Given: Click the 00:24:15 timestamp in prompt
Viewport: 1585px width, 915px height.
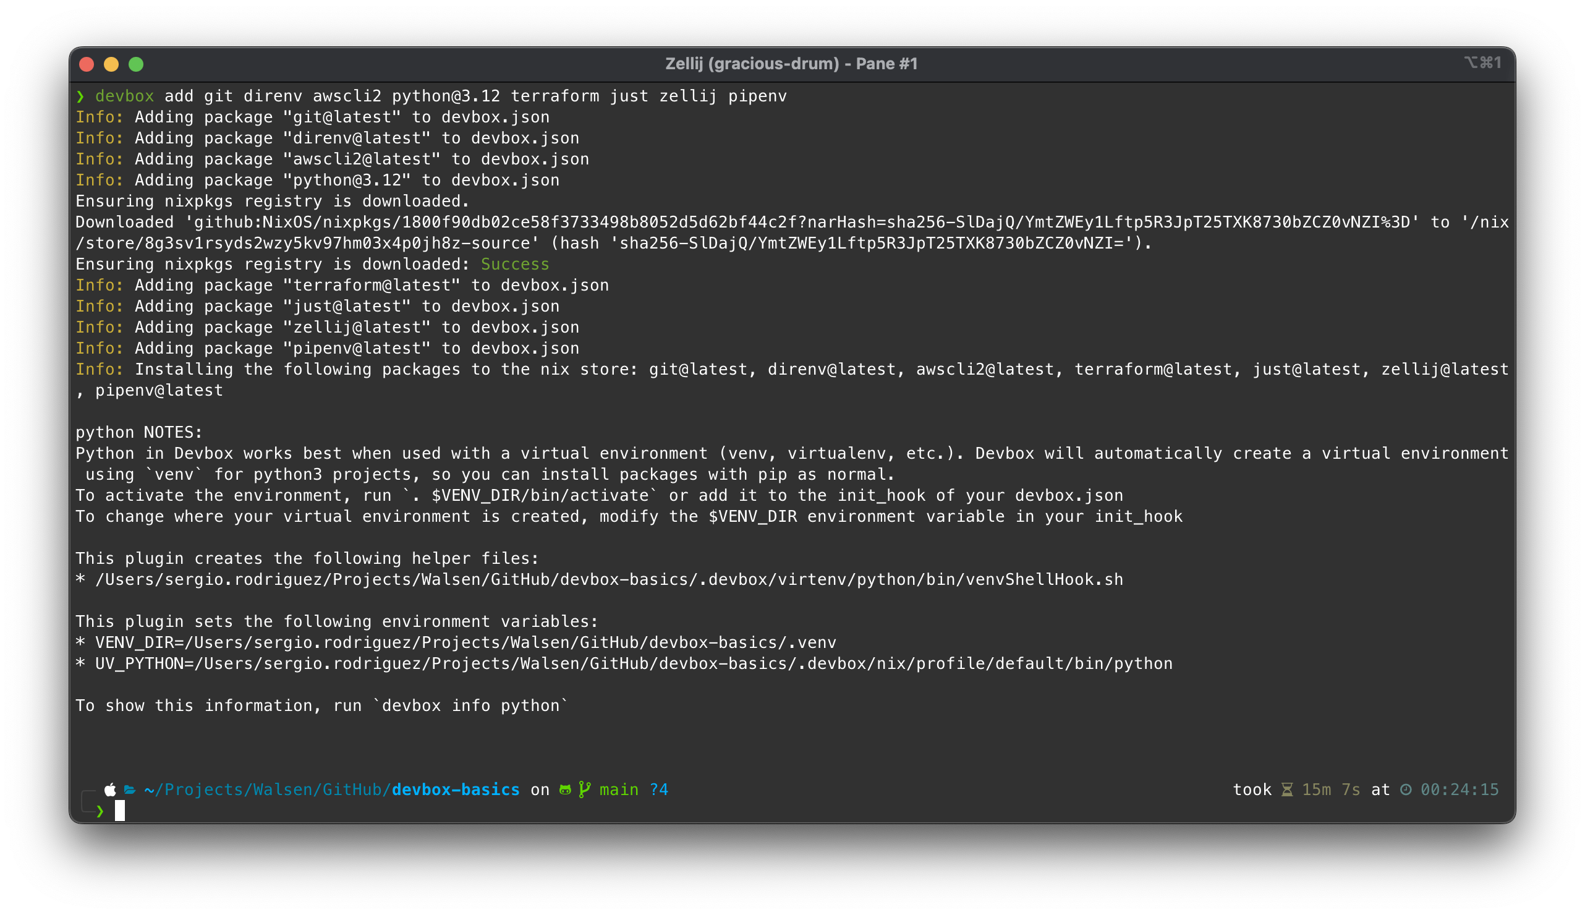Looking at the screenshot, I should pos(1460,790).
